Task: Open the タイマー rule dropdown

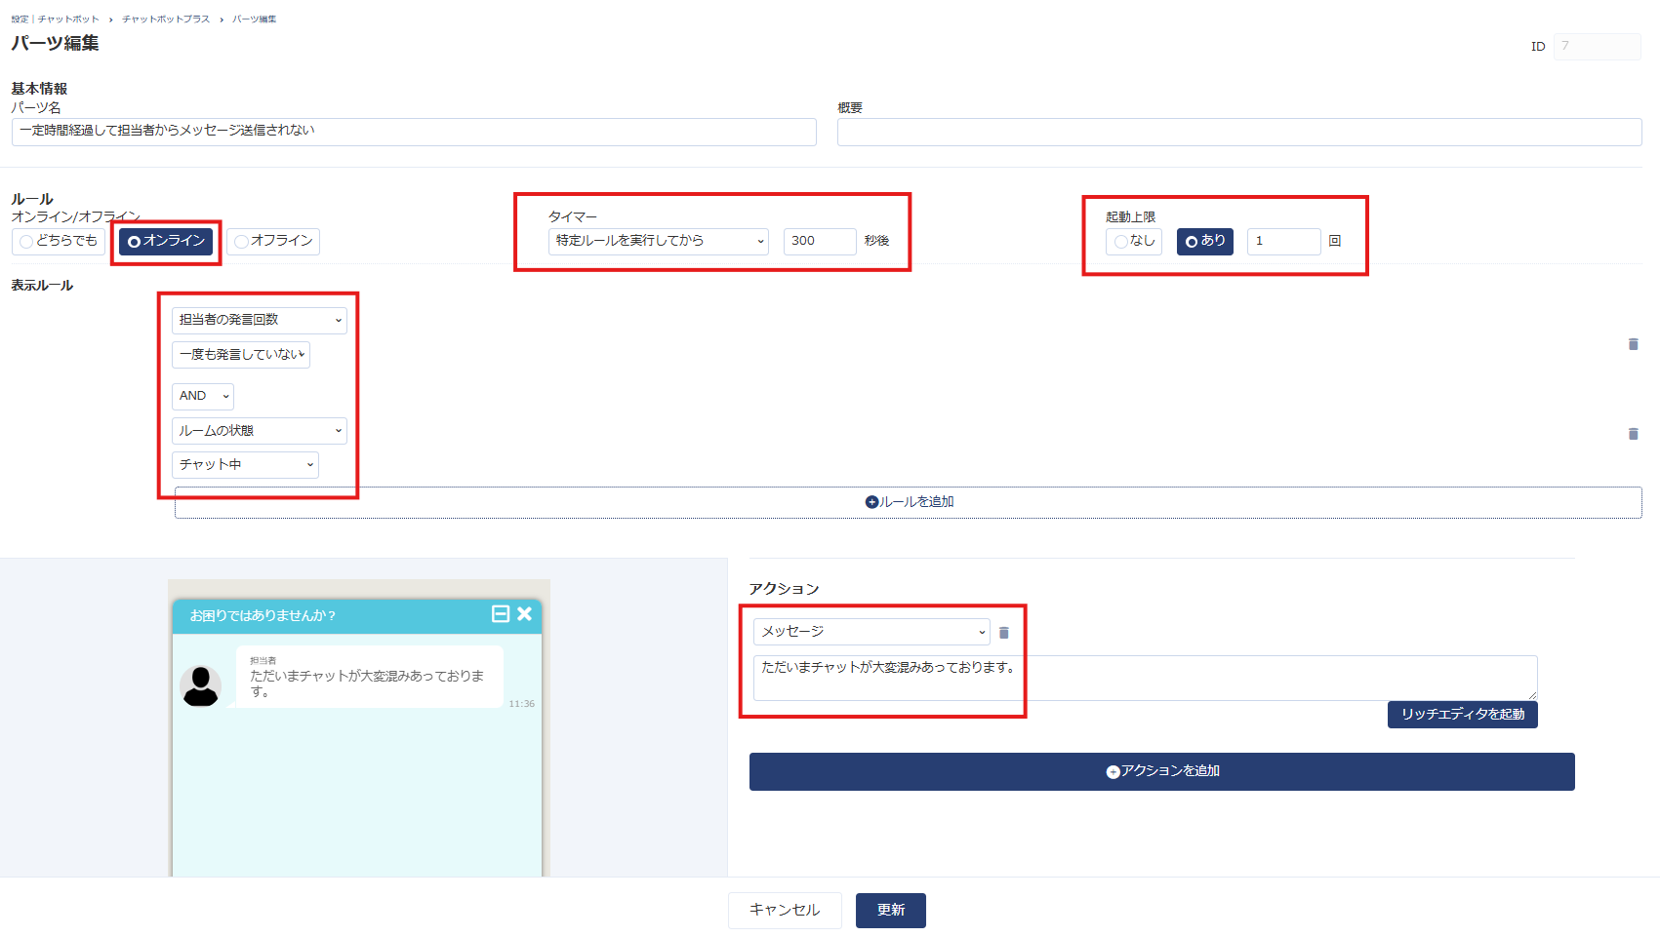Action: coord(658,241)
